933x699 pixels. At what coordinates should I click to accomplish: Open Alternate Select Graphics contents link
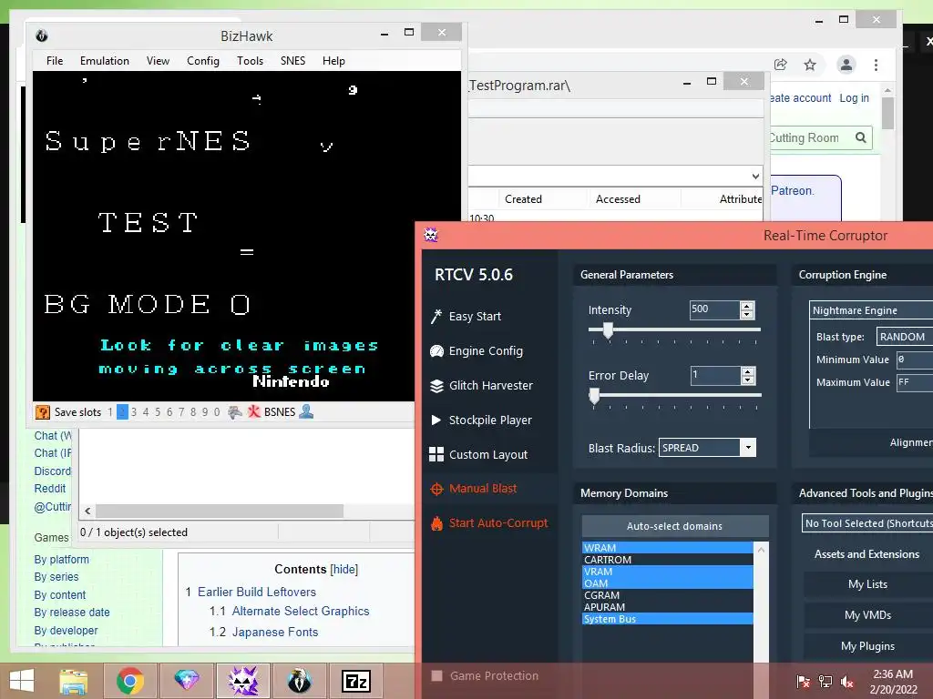coord(301,611)
